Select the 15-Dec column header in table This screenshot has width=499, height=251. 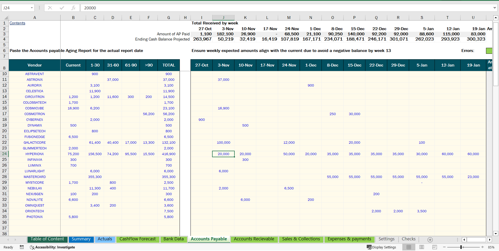pos(354,65)
